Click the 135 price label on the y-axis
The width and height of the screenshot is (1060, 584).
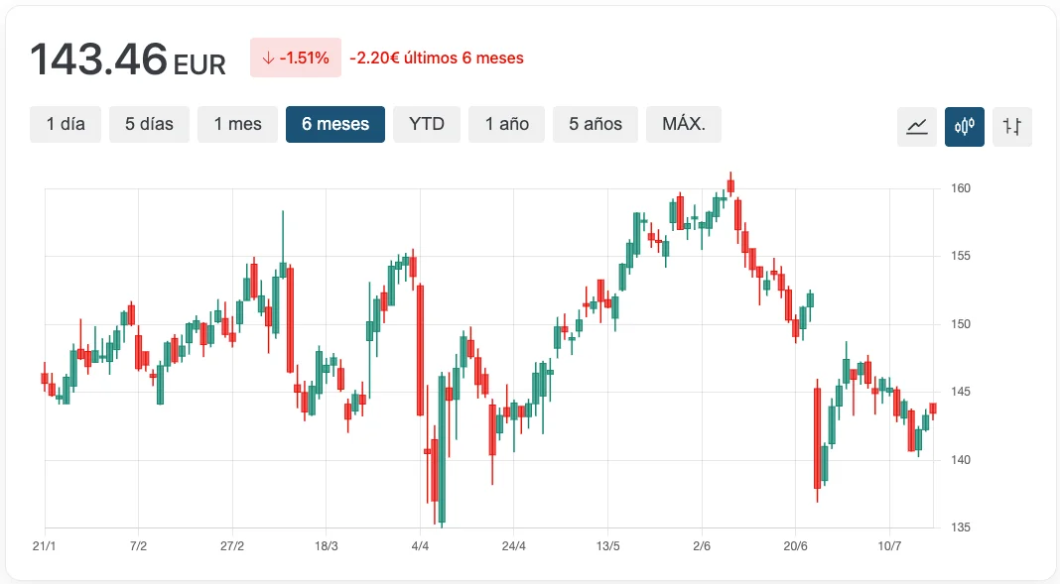point(961,527)
